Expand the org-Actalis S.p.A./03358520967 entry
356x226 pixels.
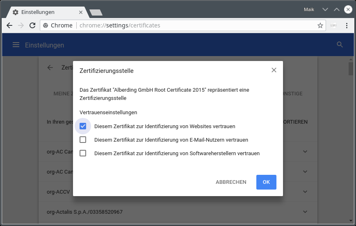[305, 212]
